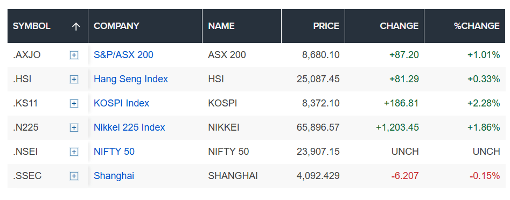Expand the .NSEI row plus icon

pos(74,152)
